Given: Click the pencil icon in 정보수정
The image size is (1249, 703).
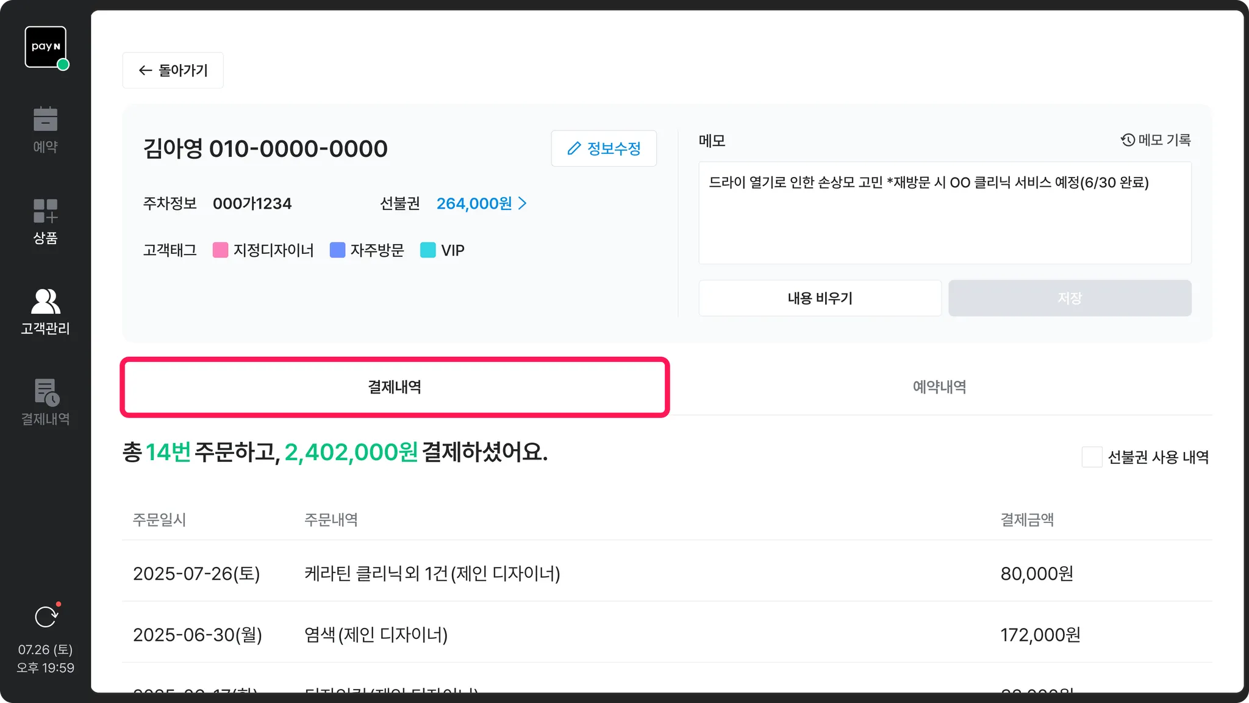Looking at the screenshot, I should coord(574,148).
